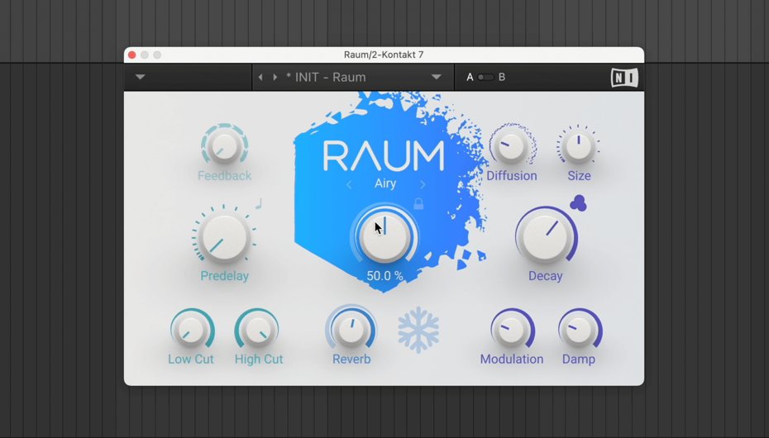
Task: Select next preset with right arrow
Action: point(275,78)
